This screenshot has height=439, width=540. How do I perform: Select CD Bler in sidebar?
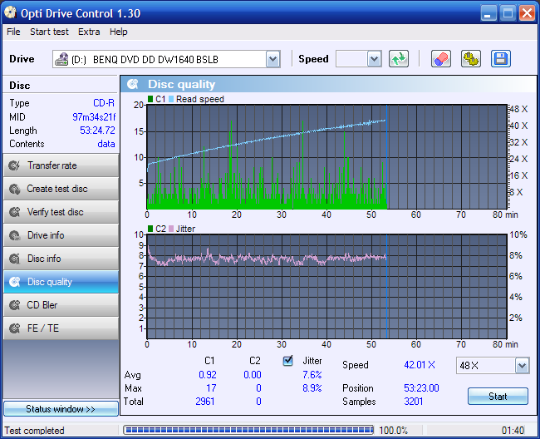61,305
